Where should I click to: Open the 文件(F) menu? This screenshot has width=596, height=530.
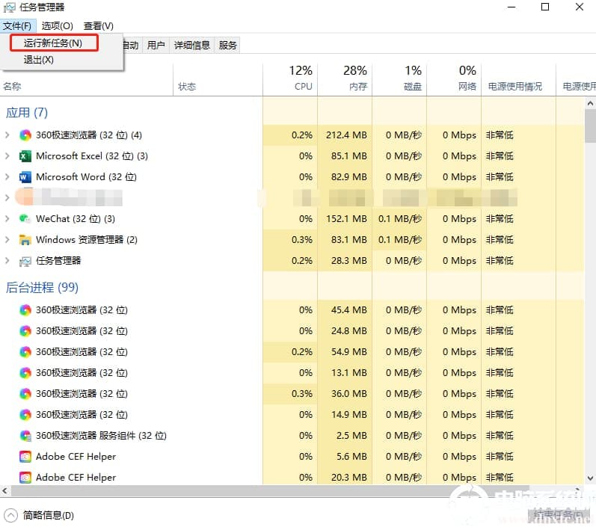click(17, 26)
